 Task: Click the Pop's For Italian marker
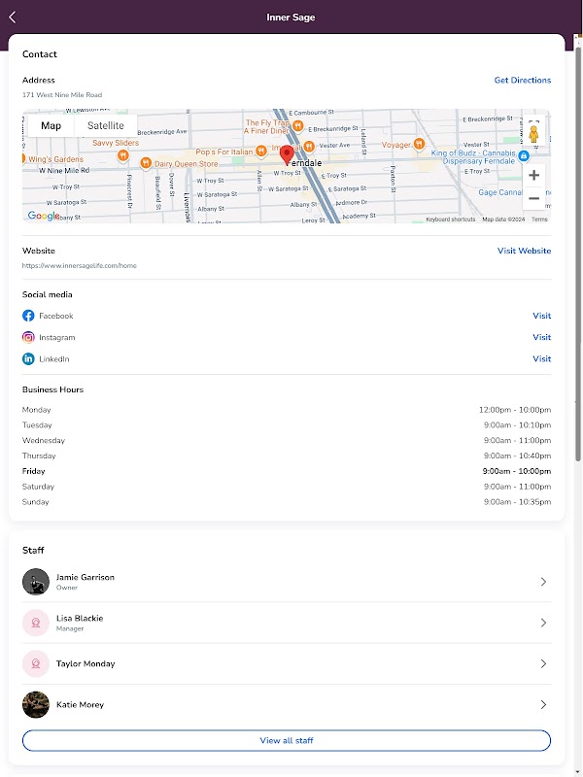tap(260, 152)
